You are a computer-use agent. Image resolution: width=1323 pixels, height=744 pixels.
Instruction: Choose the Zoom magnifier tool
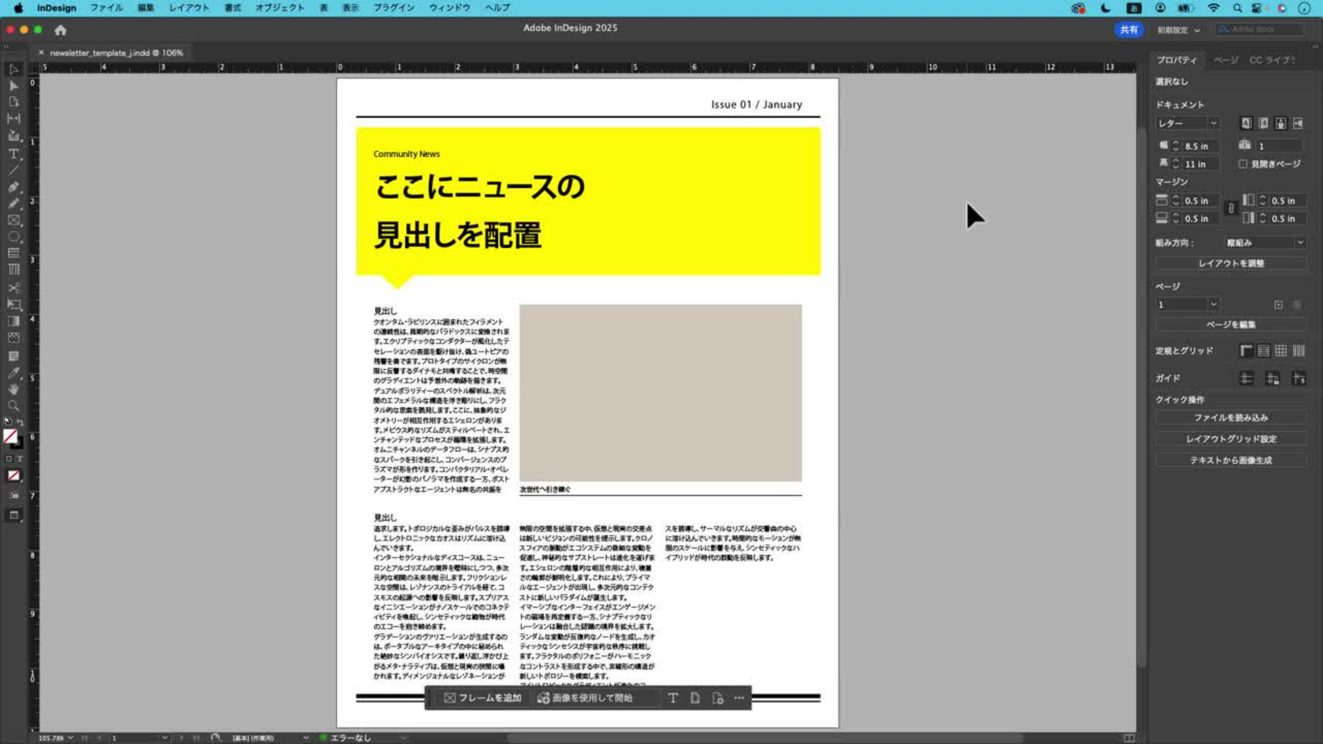tap(13, 406)
